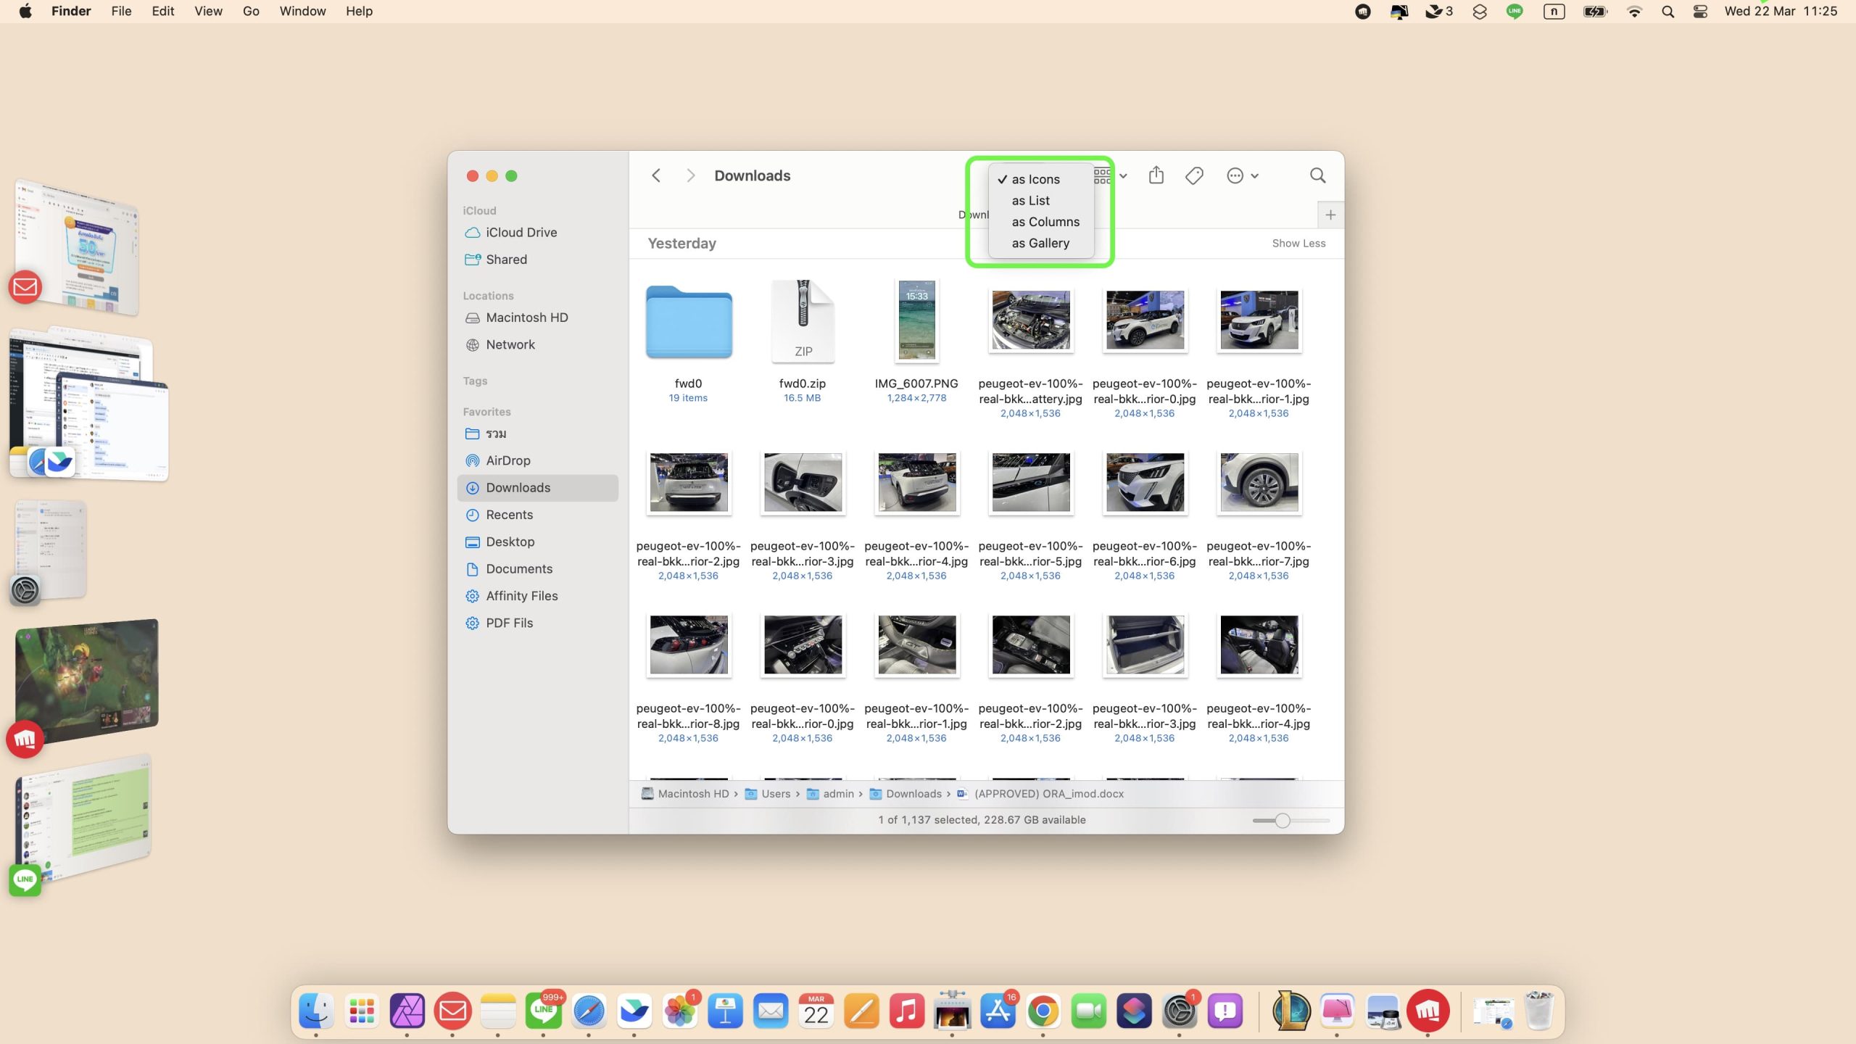Choose 'as Columns' from the view popup
1856x1044 pixels.
pyautogui.click(x=1045, y=222)
